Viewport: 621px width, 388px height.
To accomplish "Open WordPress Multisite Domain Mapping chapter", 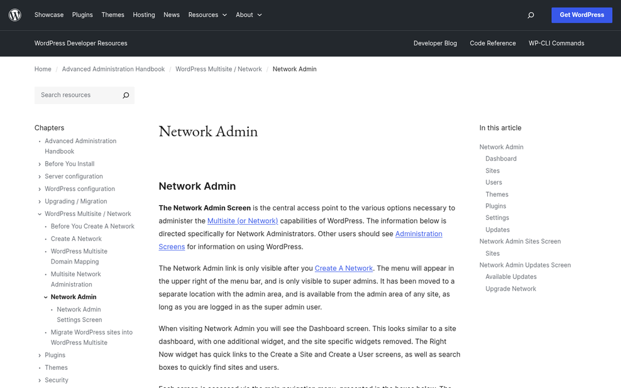I will [x=79, y=257].
